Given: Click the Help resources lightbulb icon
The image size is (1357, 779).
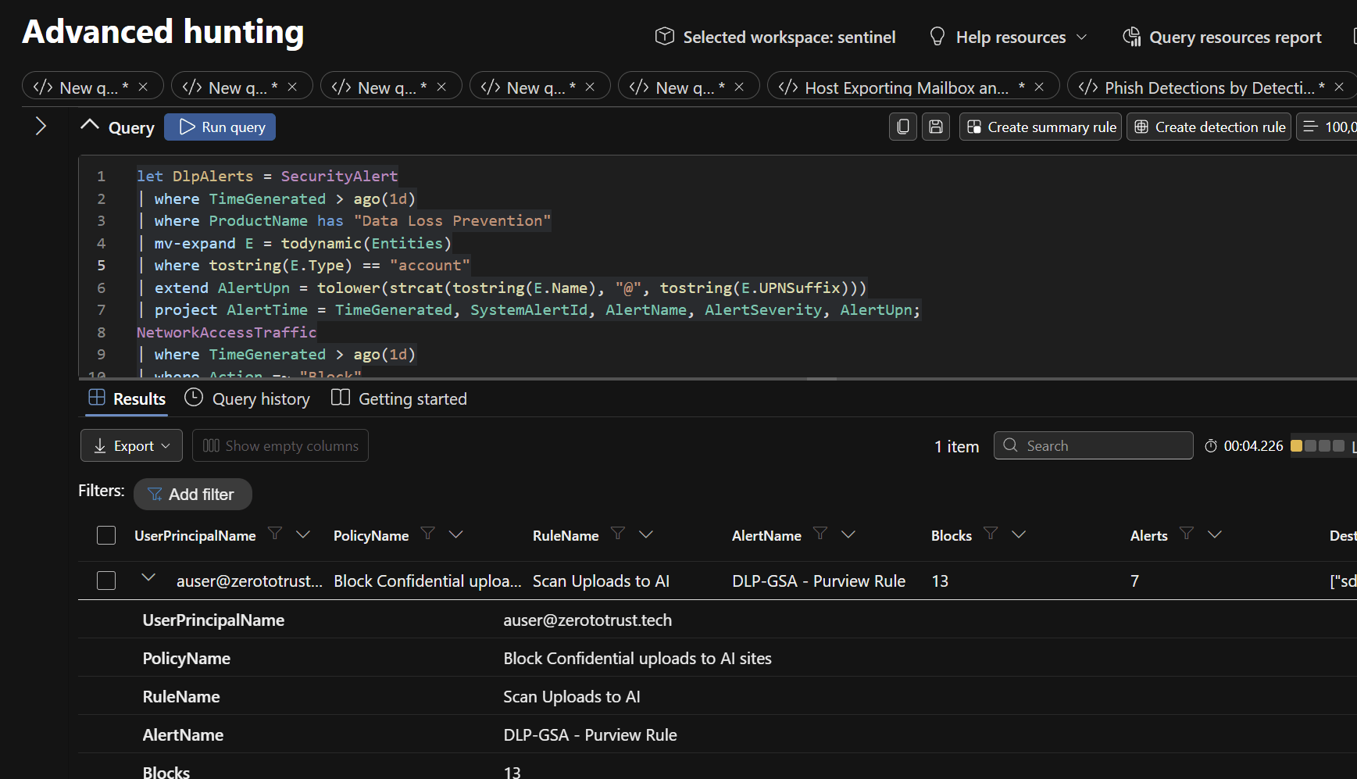Looking at the screenshot, I should (937, 37).
